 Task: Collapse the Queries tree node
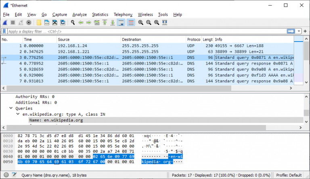12,108
